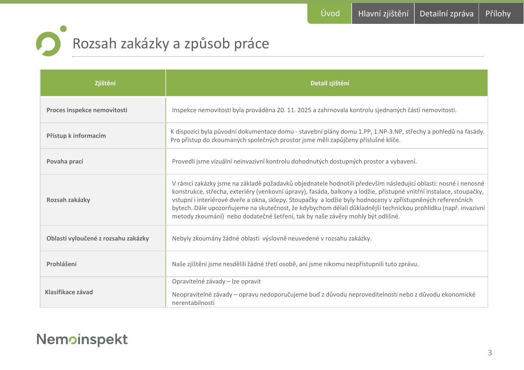Screen dimensions: 524x370
Task: Click the Neopravitelné závady paragraph
Action: point(324,299)
